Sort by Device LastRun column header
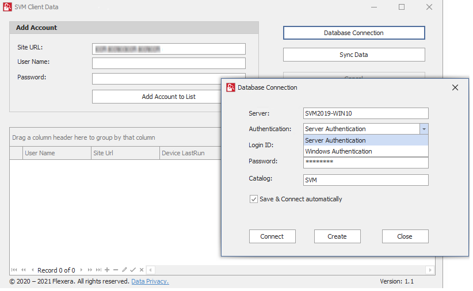 pyautogui.click(x=190, y=153)
